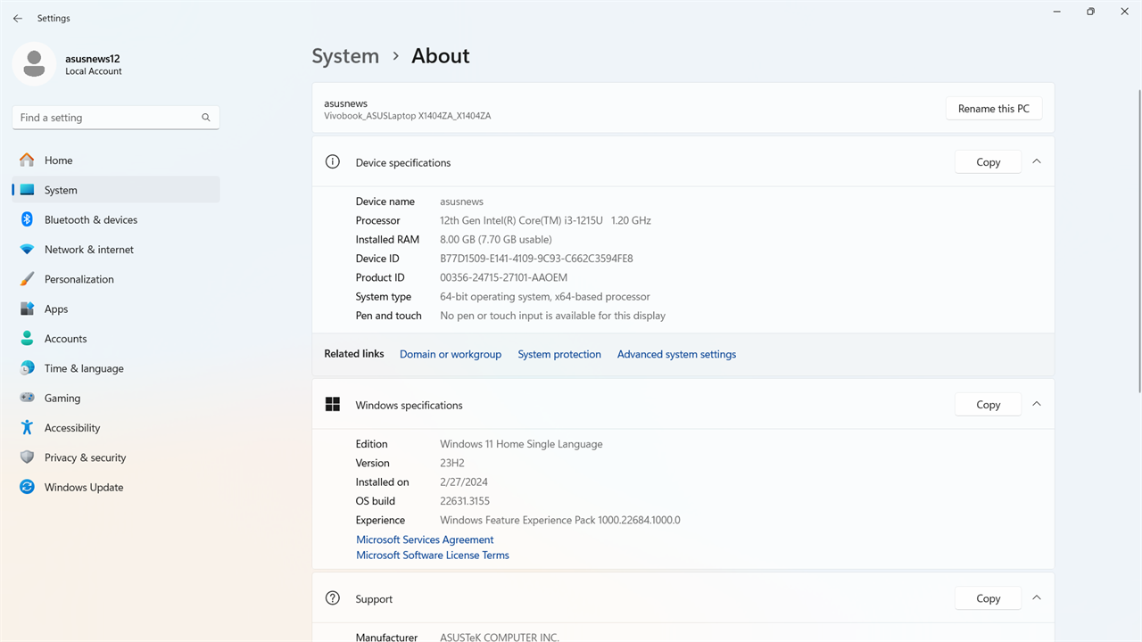Click the OS build value 22631.3155

tap(465, 501)
